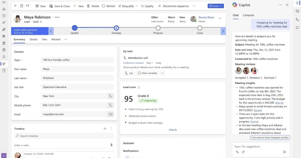The image size is (301, 158).
Task: Save the lead record
Action: [x=41, y=6]
